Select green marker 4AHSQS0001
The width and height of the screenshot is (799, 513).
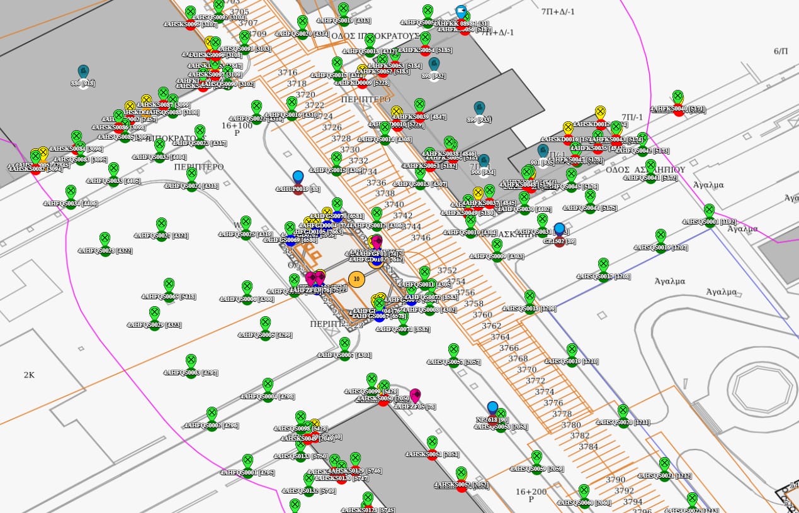click(x=709, y=211)
